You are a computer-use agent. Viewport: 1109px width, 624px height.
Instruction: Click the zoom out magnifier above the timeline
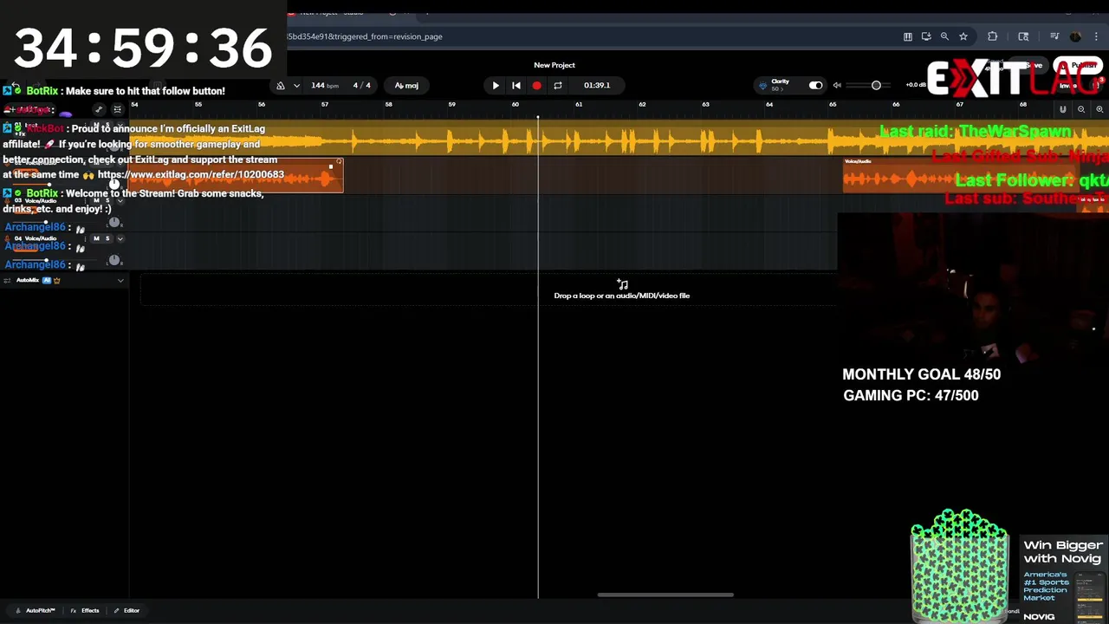(1081, 109)
